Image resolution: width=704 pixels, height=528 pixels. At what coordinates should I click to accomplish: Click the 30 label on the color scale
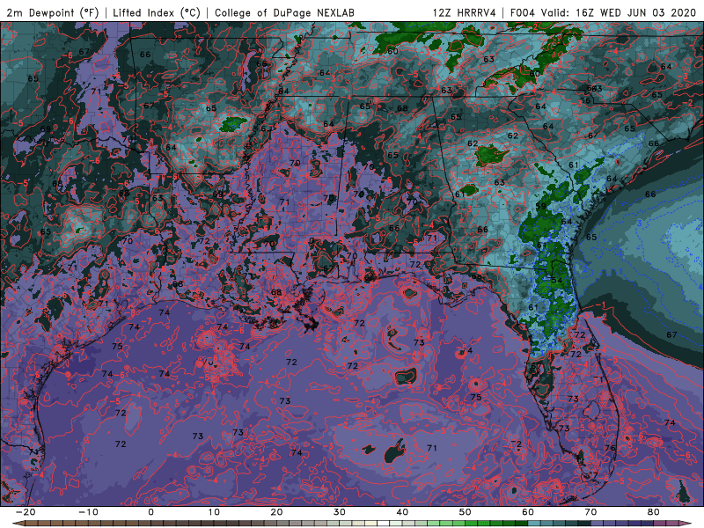[340, 512]
